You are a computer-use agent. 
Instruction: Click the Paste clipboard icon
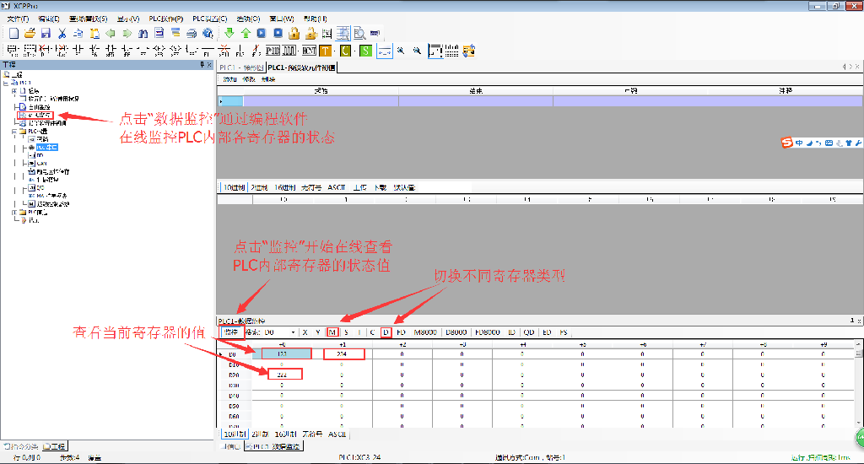94,34
